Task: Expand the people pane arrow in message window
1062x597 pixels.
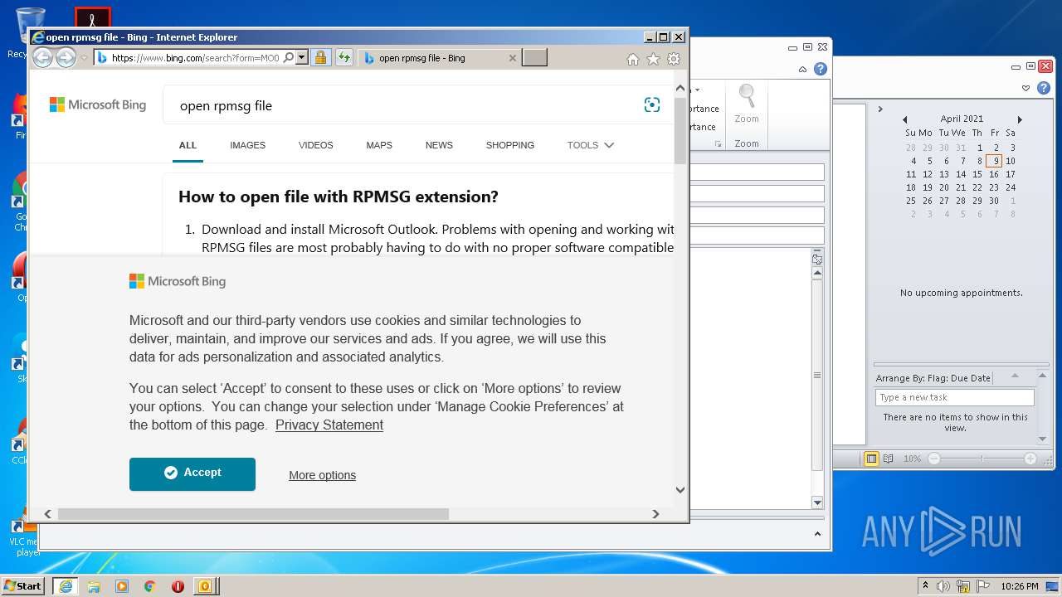Action: pyautogui.click(x=817, y=533)
